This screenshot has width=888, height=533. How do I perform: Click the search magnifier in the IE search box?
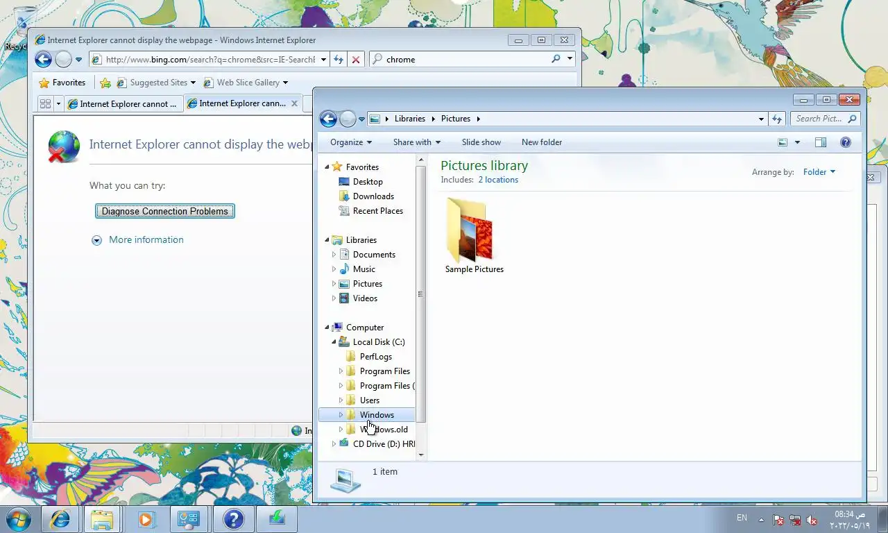(x=556, y=60)
